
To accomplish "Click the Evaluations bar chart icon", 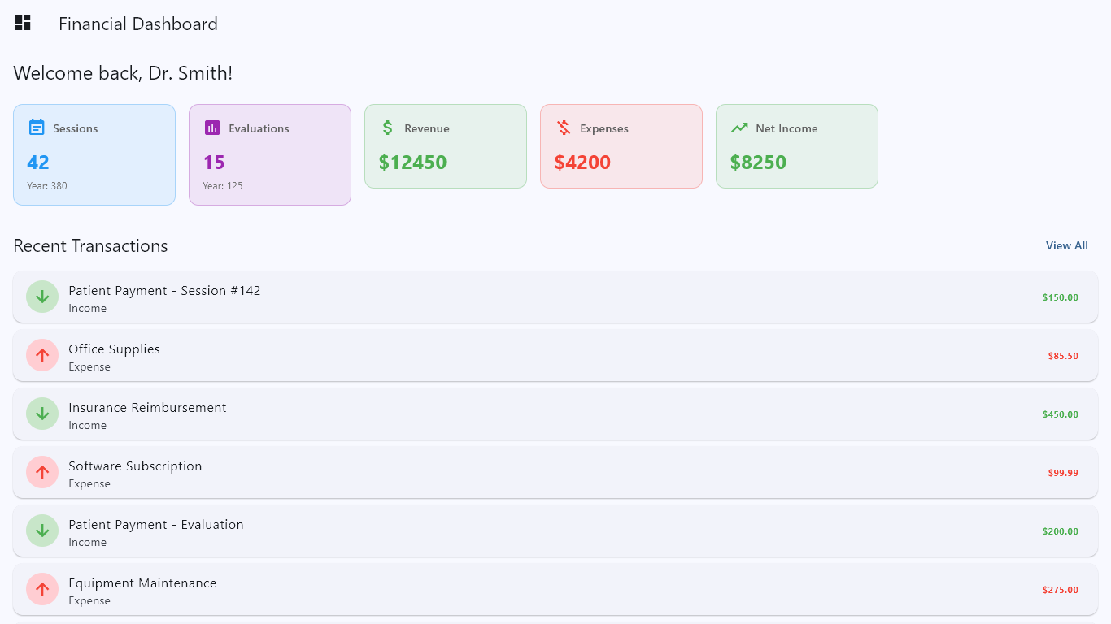I will (212, 128).
